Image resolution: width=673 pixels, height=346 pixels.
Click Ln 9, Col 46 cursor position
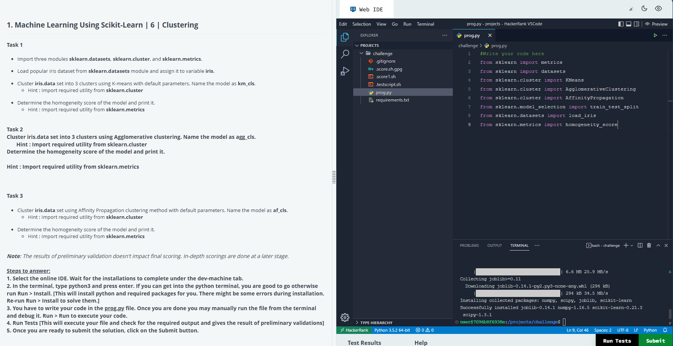coord(578,330)
